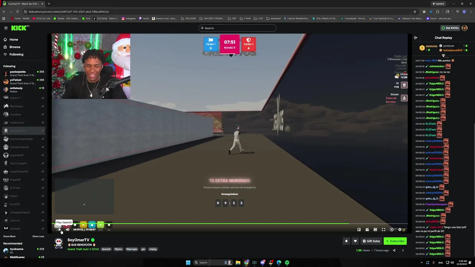Open playback speed options
The width and height of the screenshot is (475, 267).
(x=392, y=230)
